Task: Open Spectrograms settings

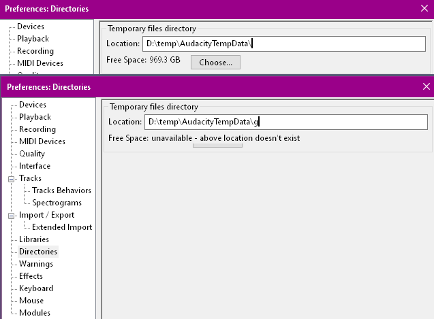Action: [57, 203]
